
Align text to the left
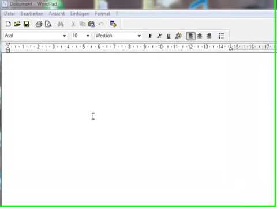(190, 36)
